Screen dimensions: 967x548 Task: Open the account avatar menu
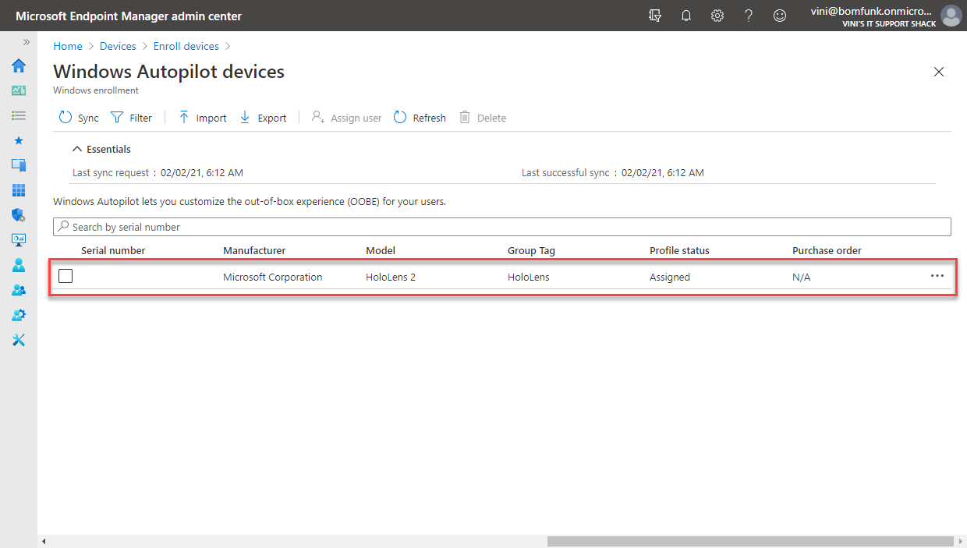tap(951, 16)
